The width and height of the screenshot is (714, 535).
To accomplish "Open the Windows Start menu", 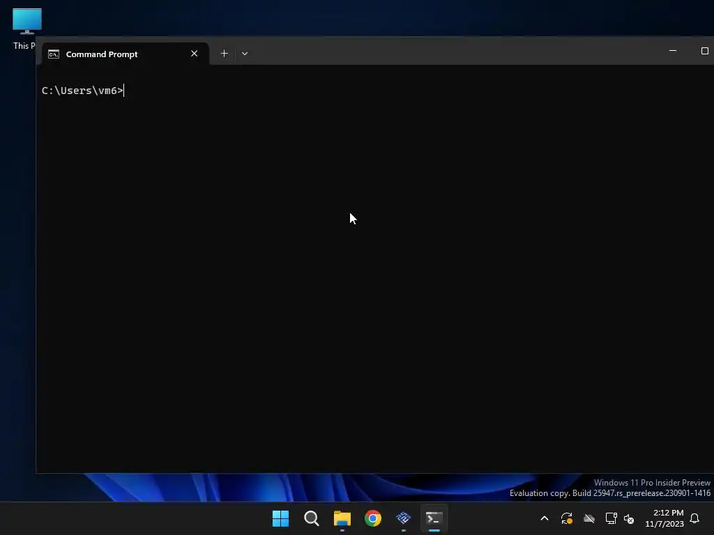I will pos(280,518).
